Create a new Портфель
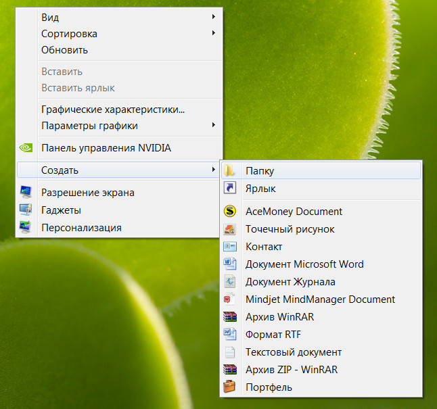The height and width of the screenshot is (409, 437). point(321,387)
